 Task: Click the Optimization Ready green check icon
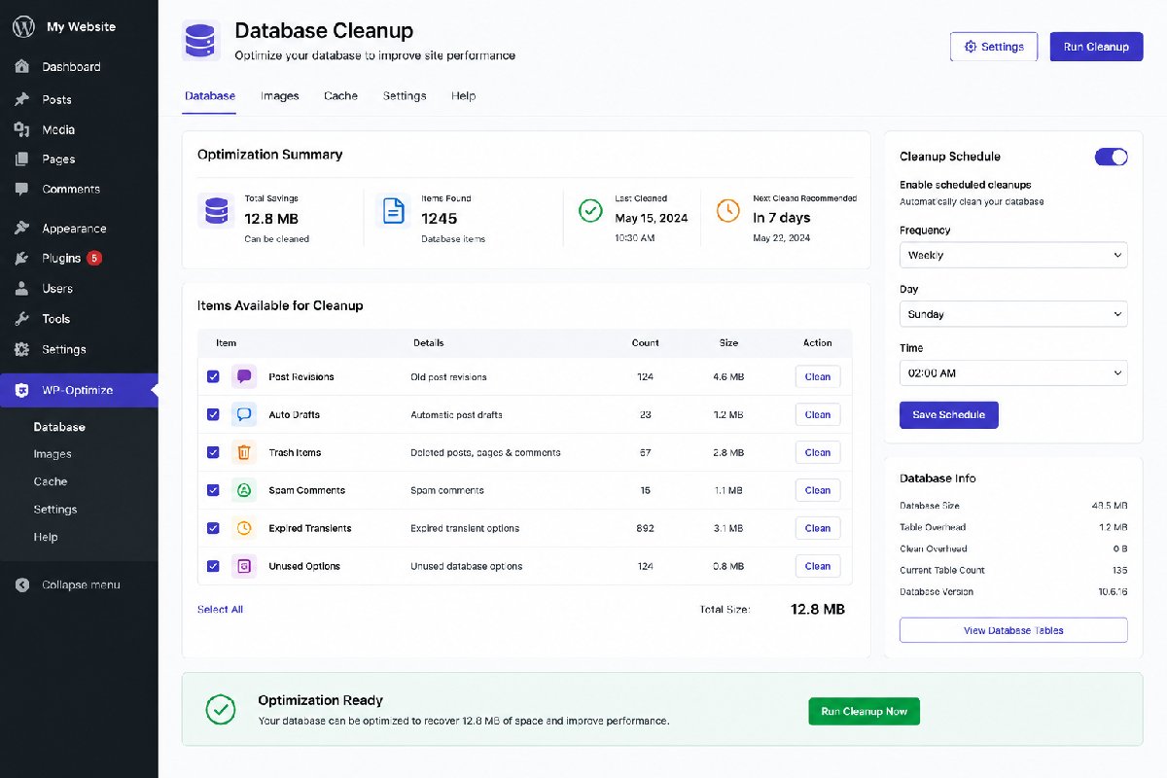[221, 710]
